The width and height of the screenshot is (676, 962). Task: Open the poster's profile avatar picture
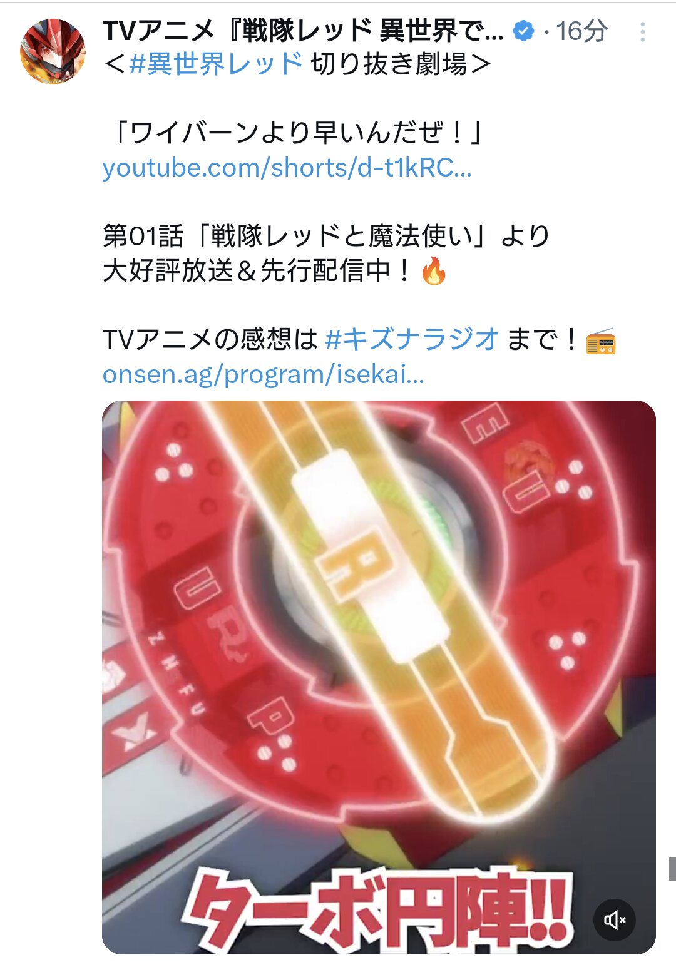point(53,51)
